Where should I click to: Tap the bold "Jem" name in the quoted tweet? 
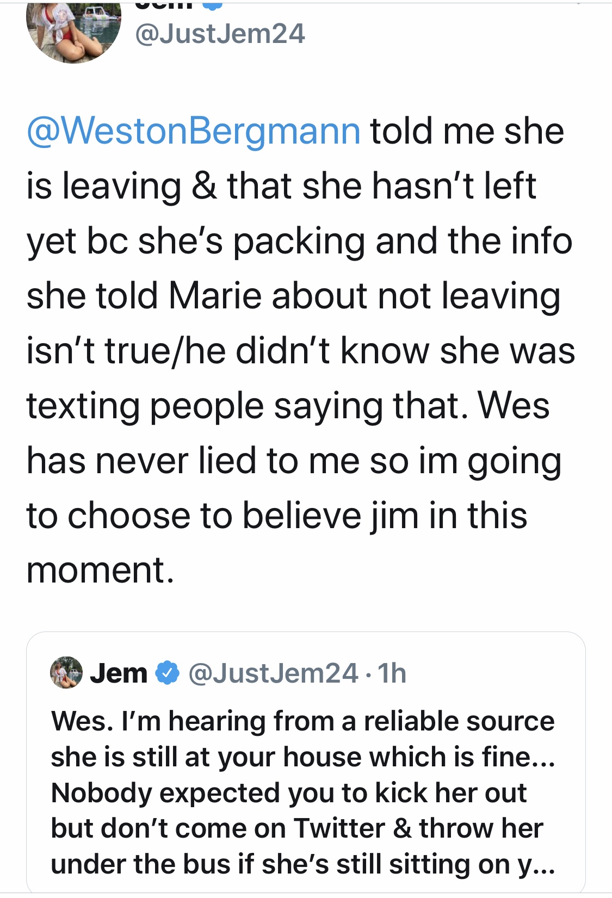click(119, 673)
